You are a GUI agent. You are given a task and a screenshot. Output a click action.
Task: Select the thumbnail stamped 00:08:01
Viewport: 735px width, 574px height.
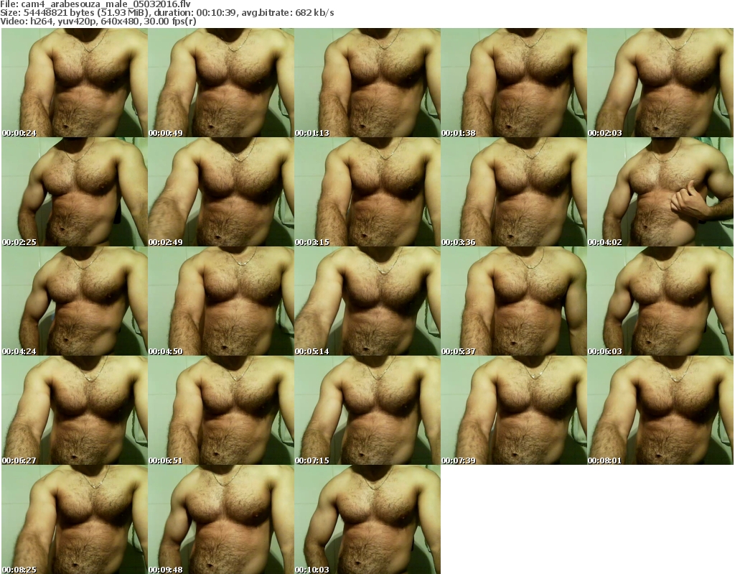pos(660,410)
